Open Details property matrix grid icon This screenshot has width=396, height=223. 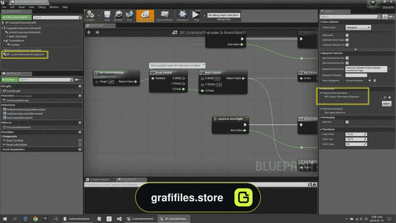pyautogui.click(x=385, y=17)
